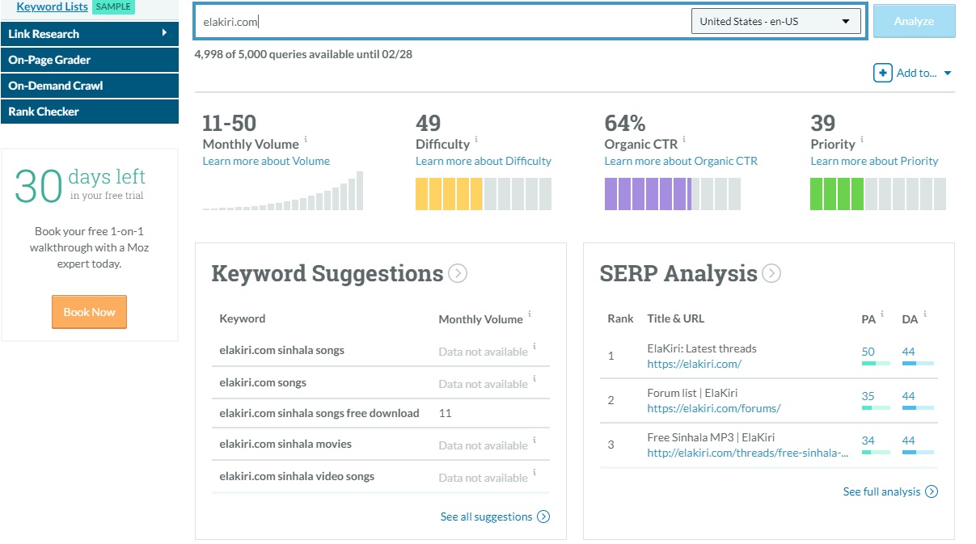Click info icon in elakiri.com sinhala songs row
Viewport: 976px width, 544px height.
(534, 347)
